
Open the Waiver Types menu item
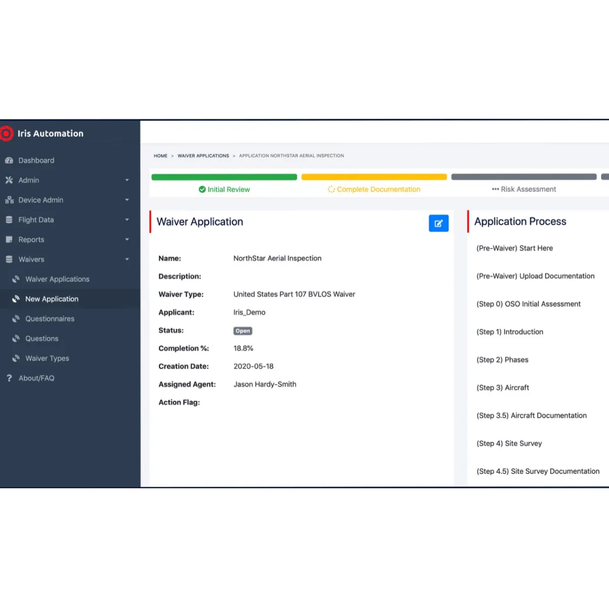coord(47,358)
